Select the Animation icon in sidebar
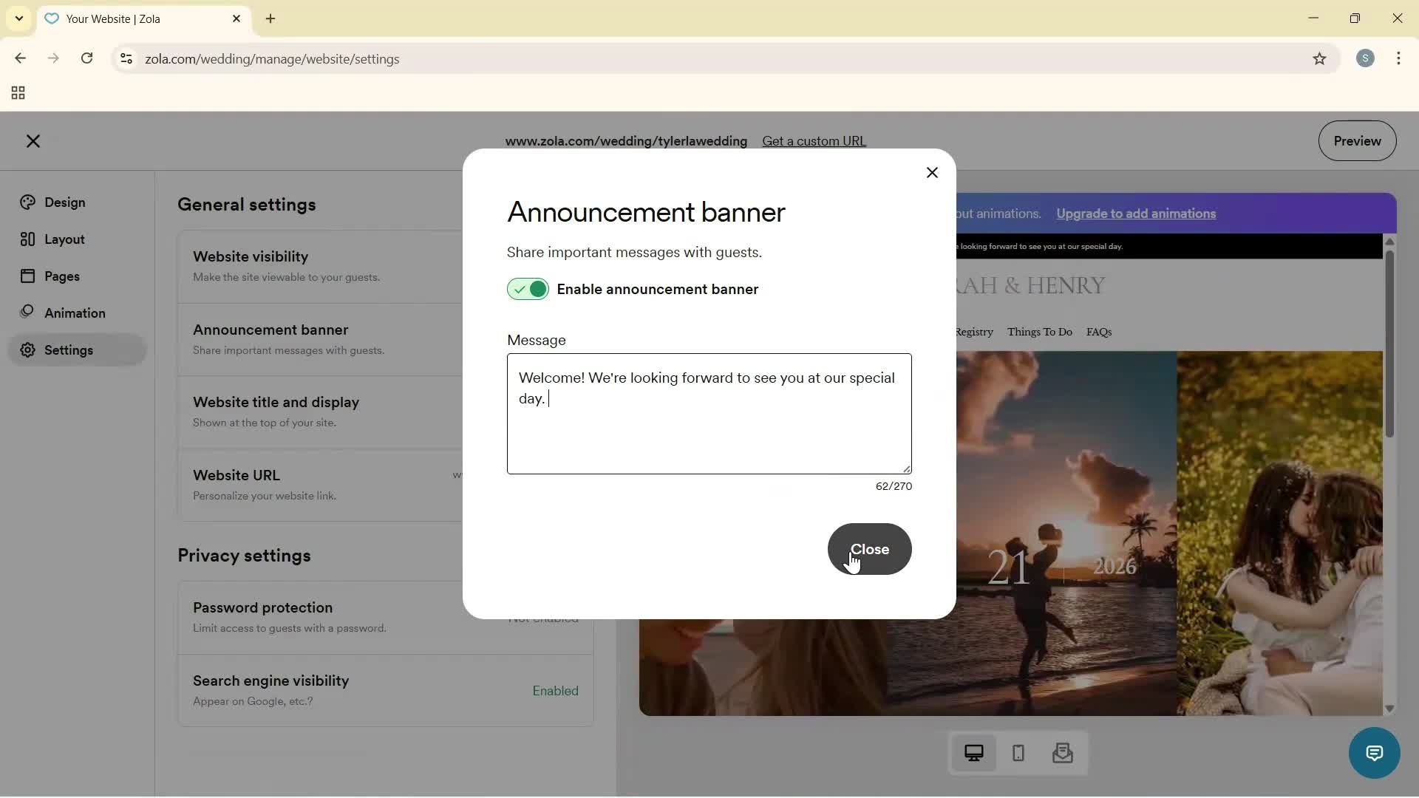Viewport: 1419px width, 798px height. [x=27, y=313]
